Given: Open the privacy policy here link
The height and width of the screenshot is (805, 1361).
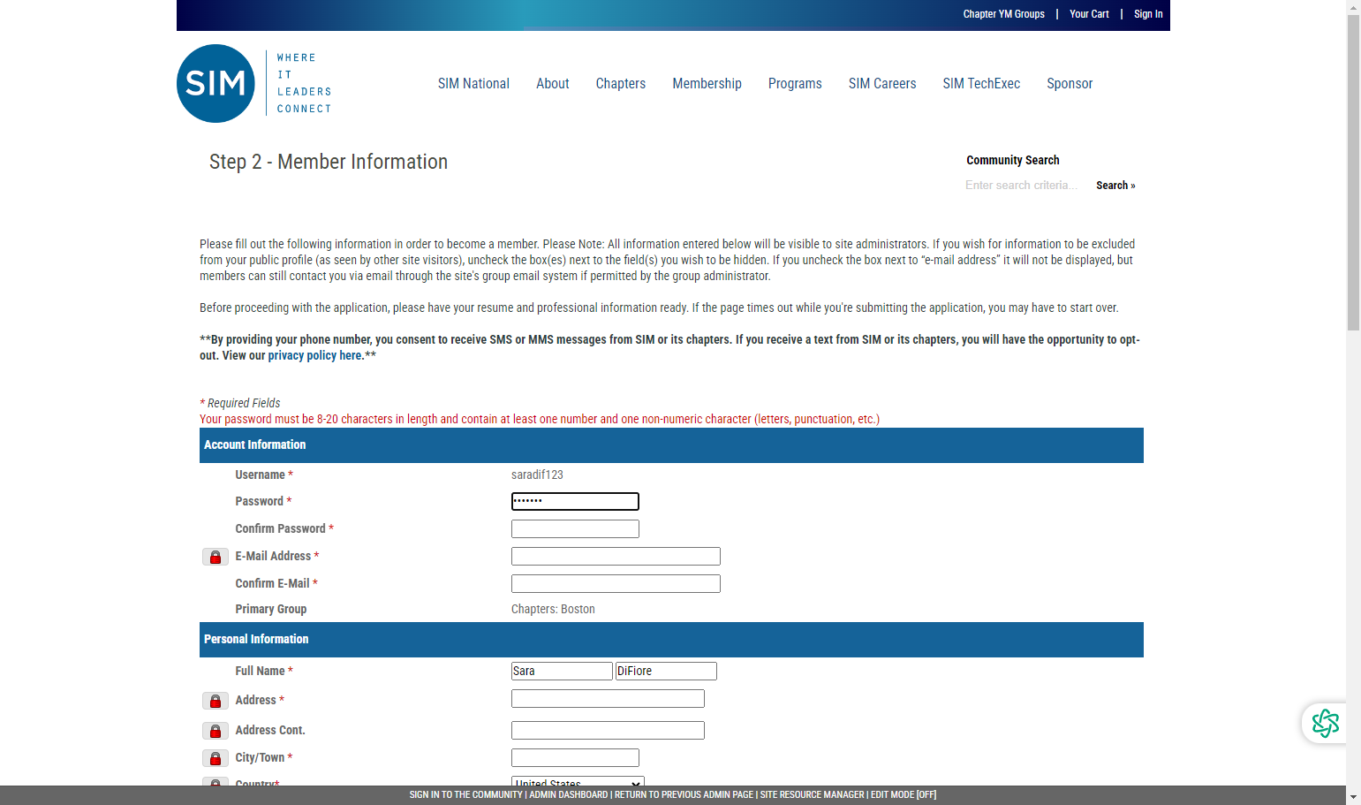Looking at the screenshot, I should coord(315,355).
